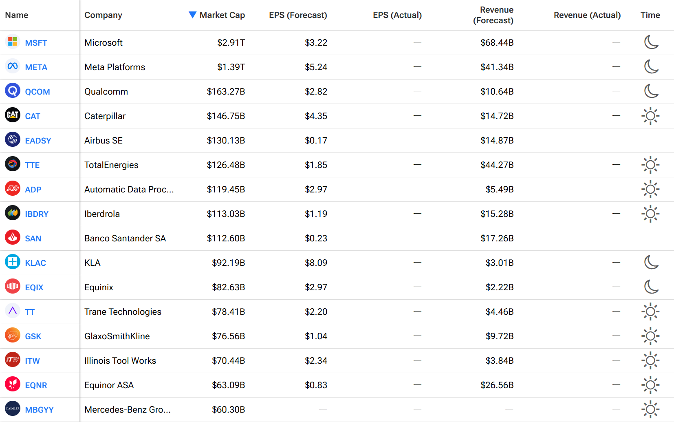Click the ADP logo icon

point(13,188)
